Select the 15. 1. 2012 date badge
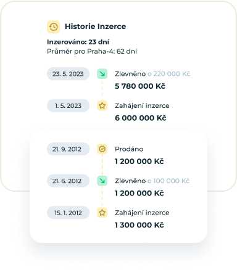This screenshot has width=237, height=270. 68,213
